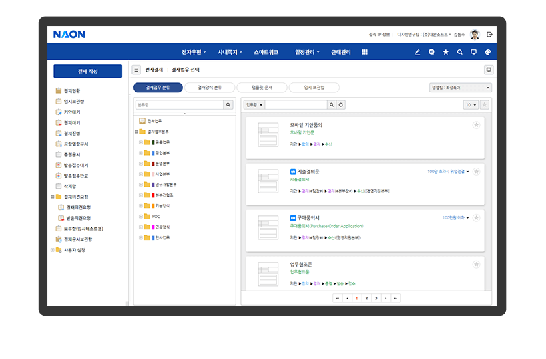The height and width of the screenshot is (359, 546).
Task: Jump to the last page
Action: tap(396, 299)
